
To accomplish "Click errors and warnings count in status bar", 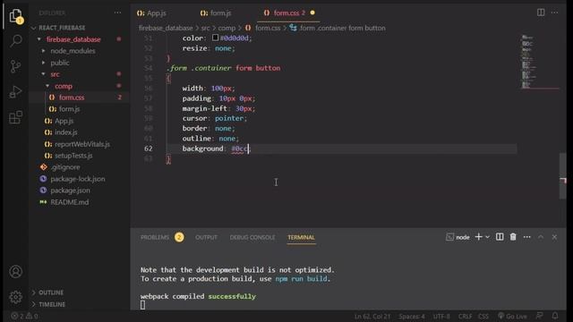I will (24, 316).
